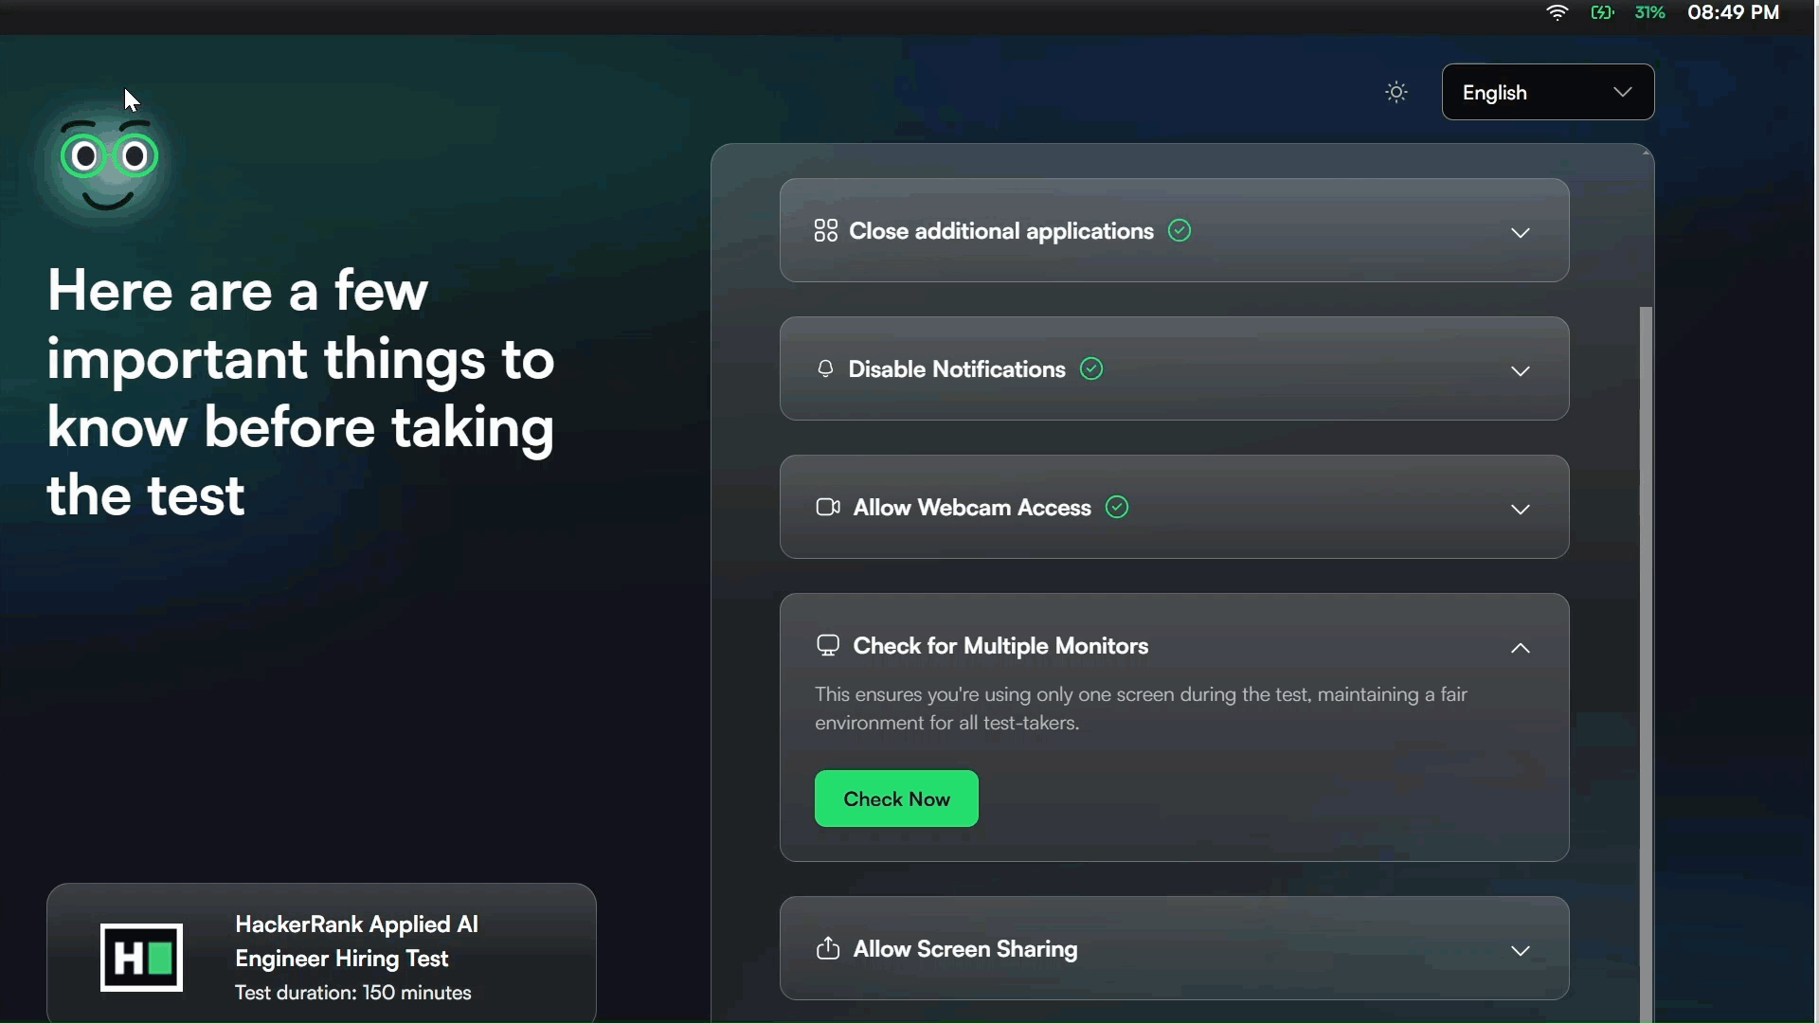The image size is (1819, 1023).
Task: Click the Close additional applications grid icon
Action: click(824, 230)
